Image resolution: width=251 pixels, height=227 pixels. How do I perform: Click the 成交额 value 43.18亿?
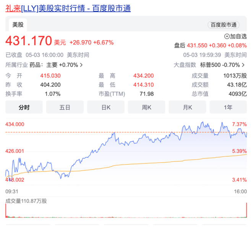[237, 85]
